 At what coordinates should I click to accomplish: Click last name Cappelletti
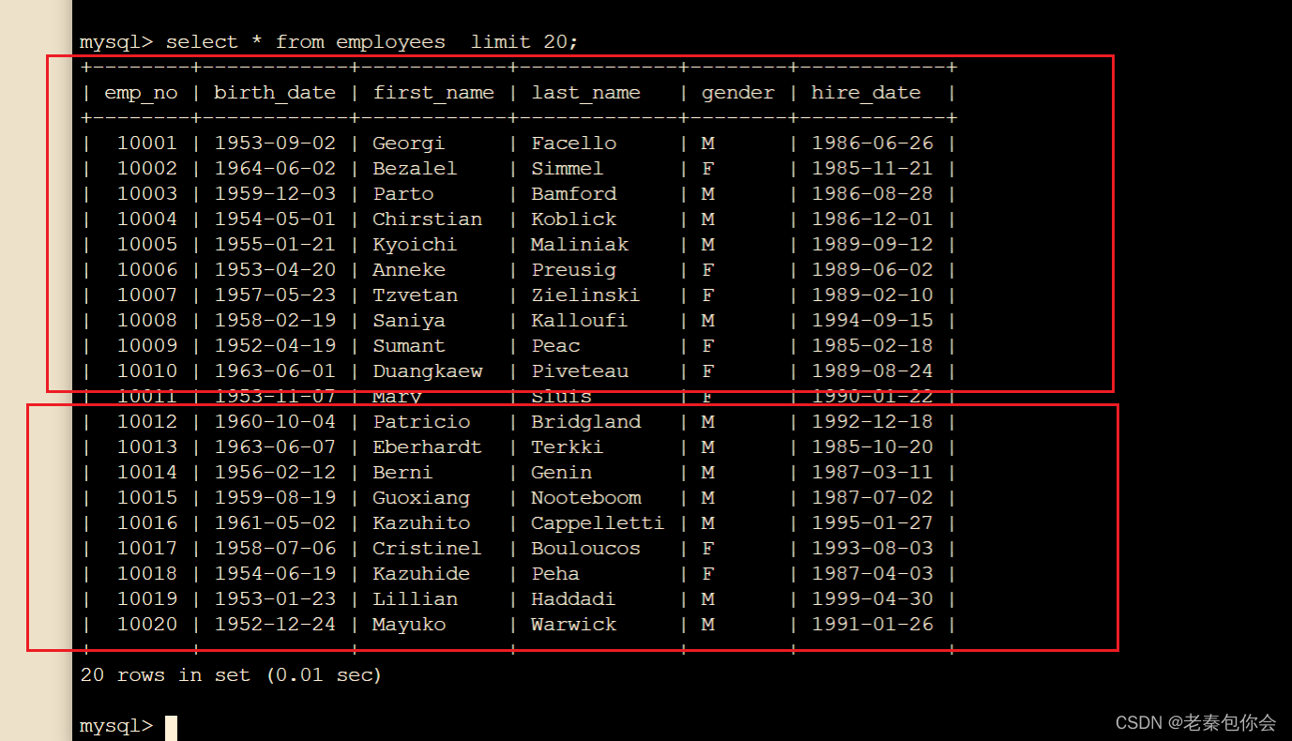click(598, 523)
